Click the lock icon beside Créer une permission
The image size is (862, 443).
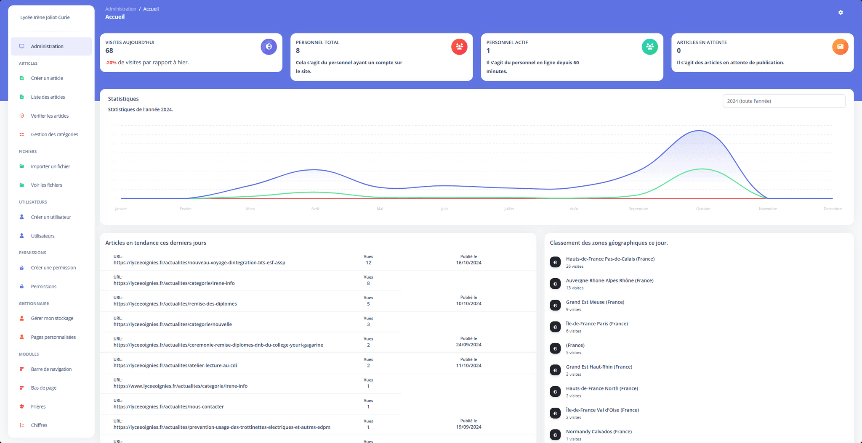[x=22, y=268]
